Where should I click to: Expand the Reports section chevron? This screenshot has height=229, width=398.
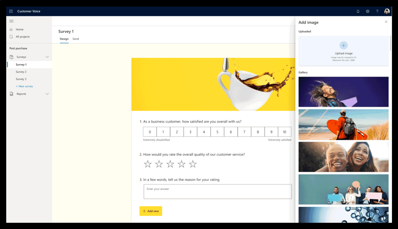(48, 94)
